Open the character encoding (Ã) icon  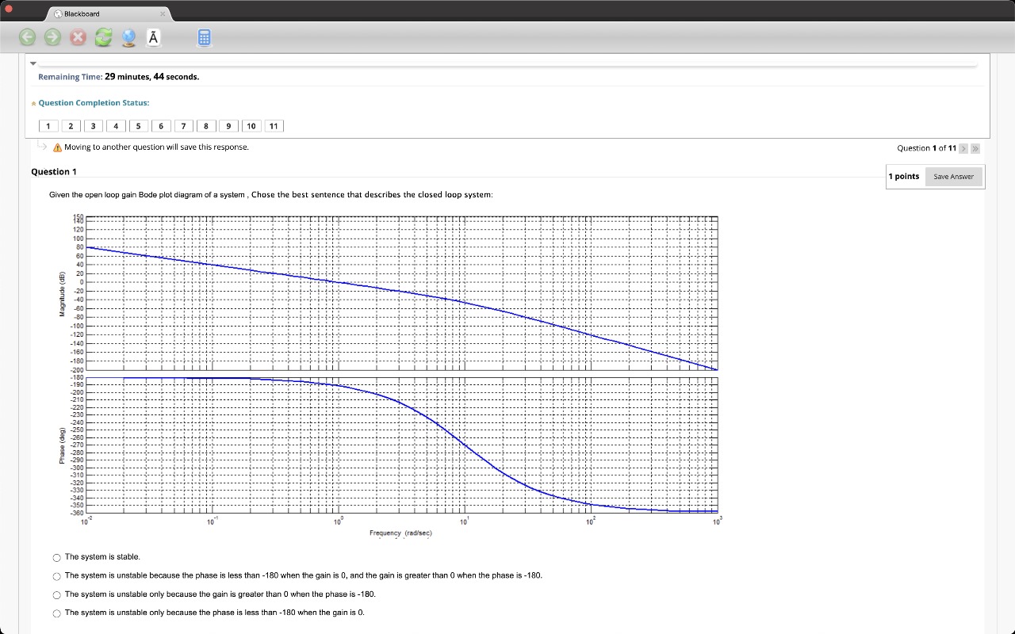[153, 36]
